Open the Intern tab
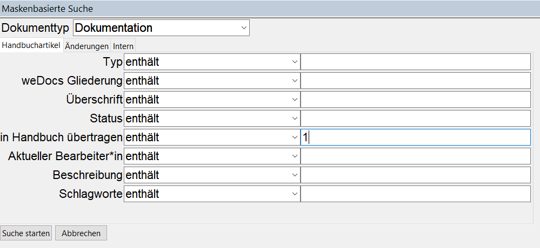Screen dimensions: 540x248 point(123,46)
